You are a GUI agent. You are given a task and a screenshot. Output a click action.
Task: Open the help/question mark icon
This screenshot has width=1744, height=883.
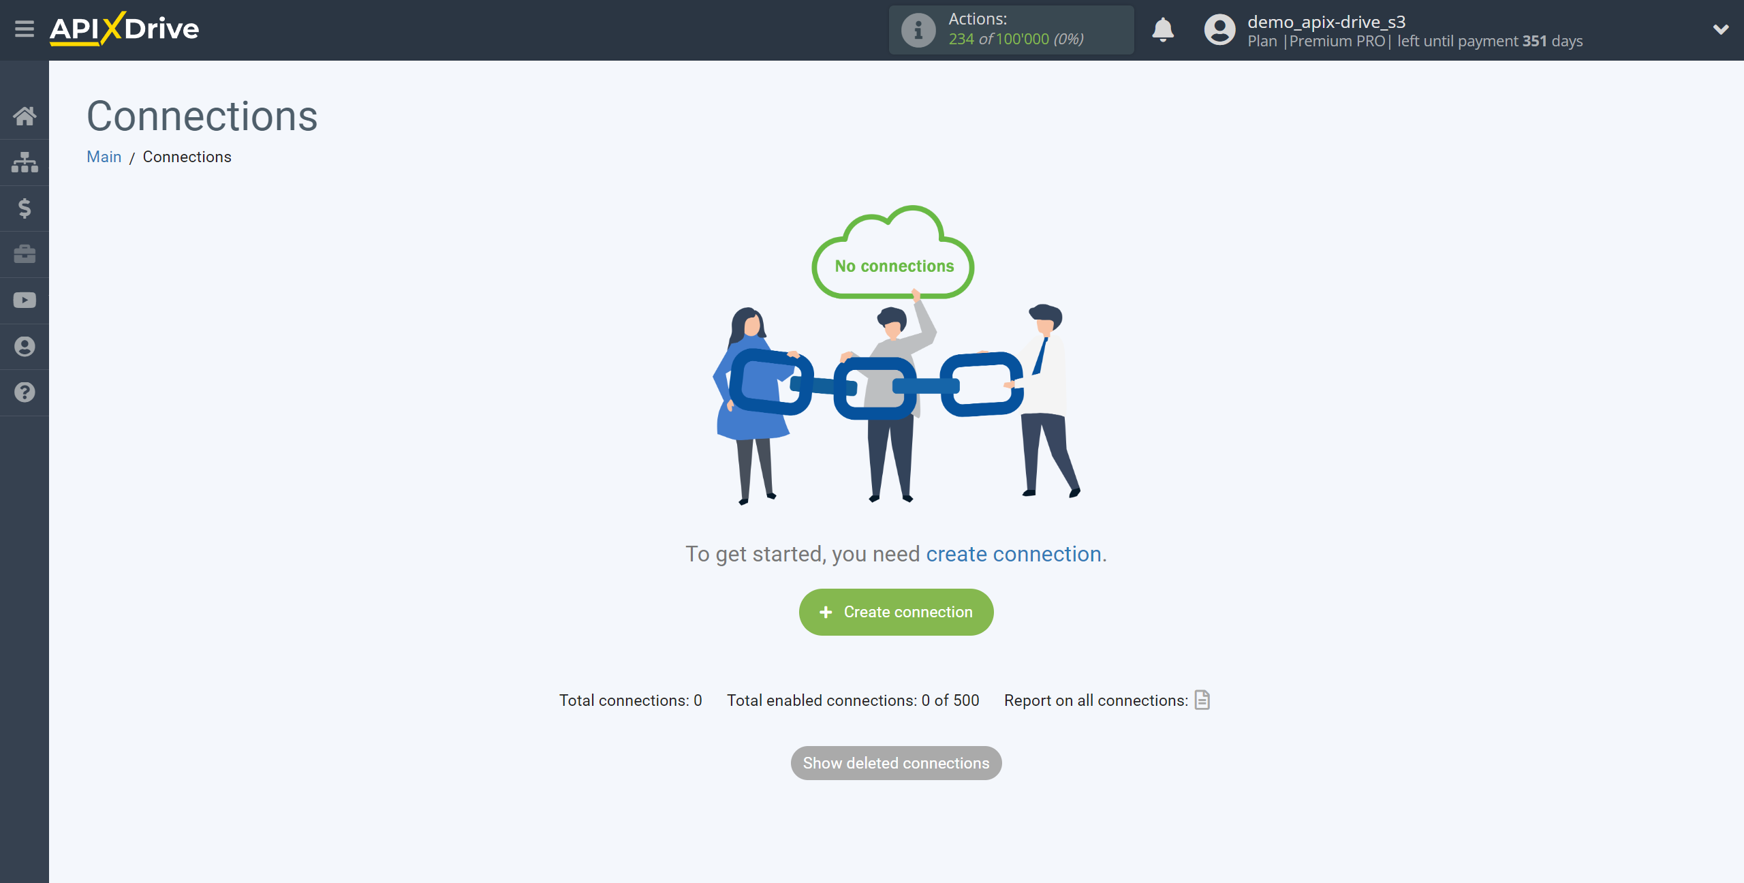point(24,392)
